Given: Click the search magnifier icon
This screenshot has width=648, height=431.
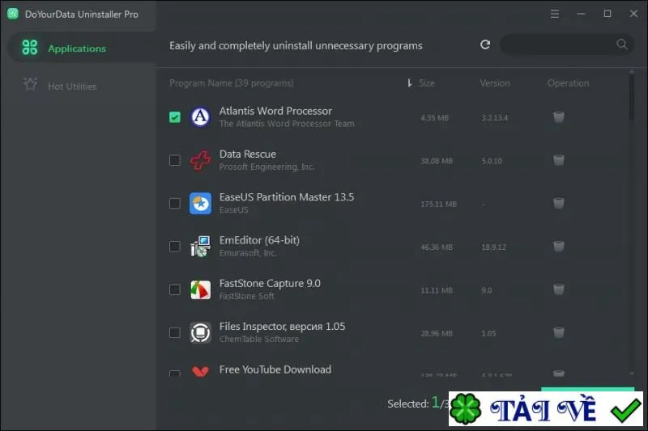Looking at the screenshot, I should (x=621, y=44).
